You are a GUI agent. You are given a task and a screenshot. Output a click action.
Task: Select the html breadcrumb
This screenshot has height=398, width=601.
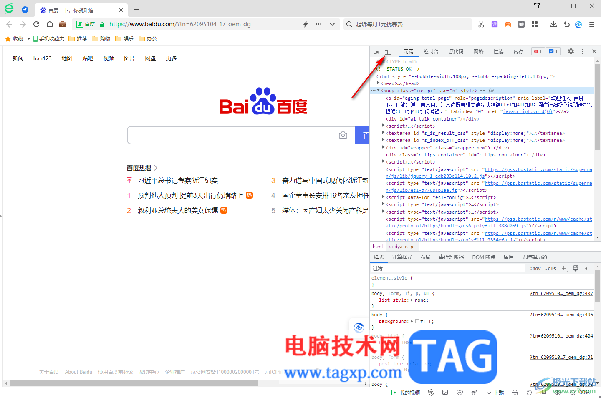pos(378,247)
